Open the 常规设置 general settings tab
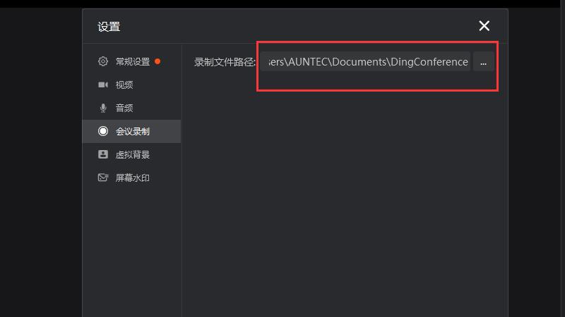Screen dimensions: 565x317 point(132,61)
